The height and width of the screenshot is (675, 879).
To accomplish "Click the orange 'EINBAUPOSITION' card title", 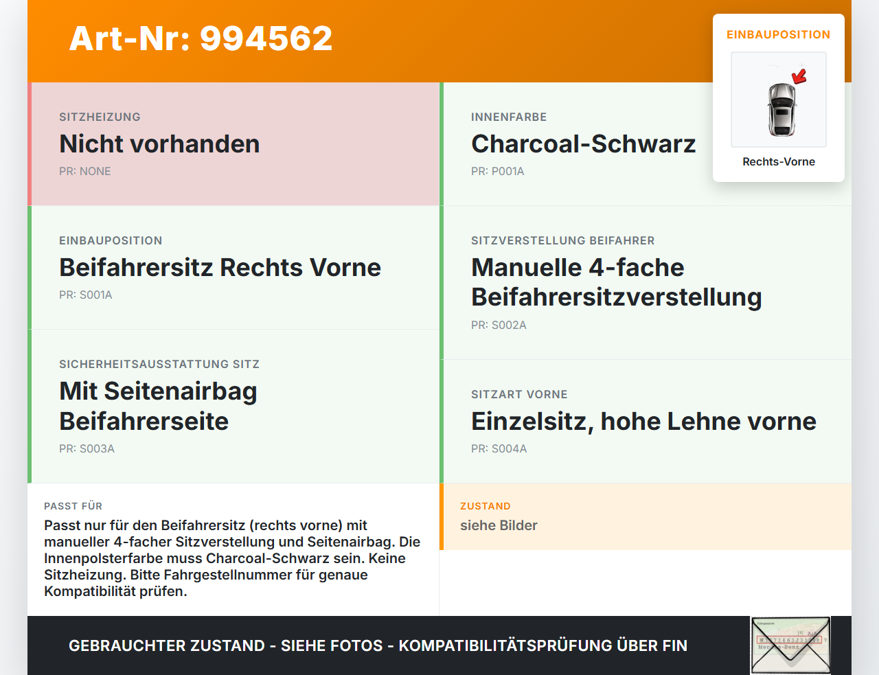I will [779, 34].
